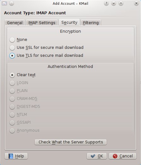Image resolution: width=141 pixels, height=165 pixels.
Task: Close the Add Account dialog window
Action: (x=136, y=3)
